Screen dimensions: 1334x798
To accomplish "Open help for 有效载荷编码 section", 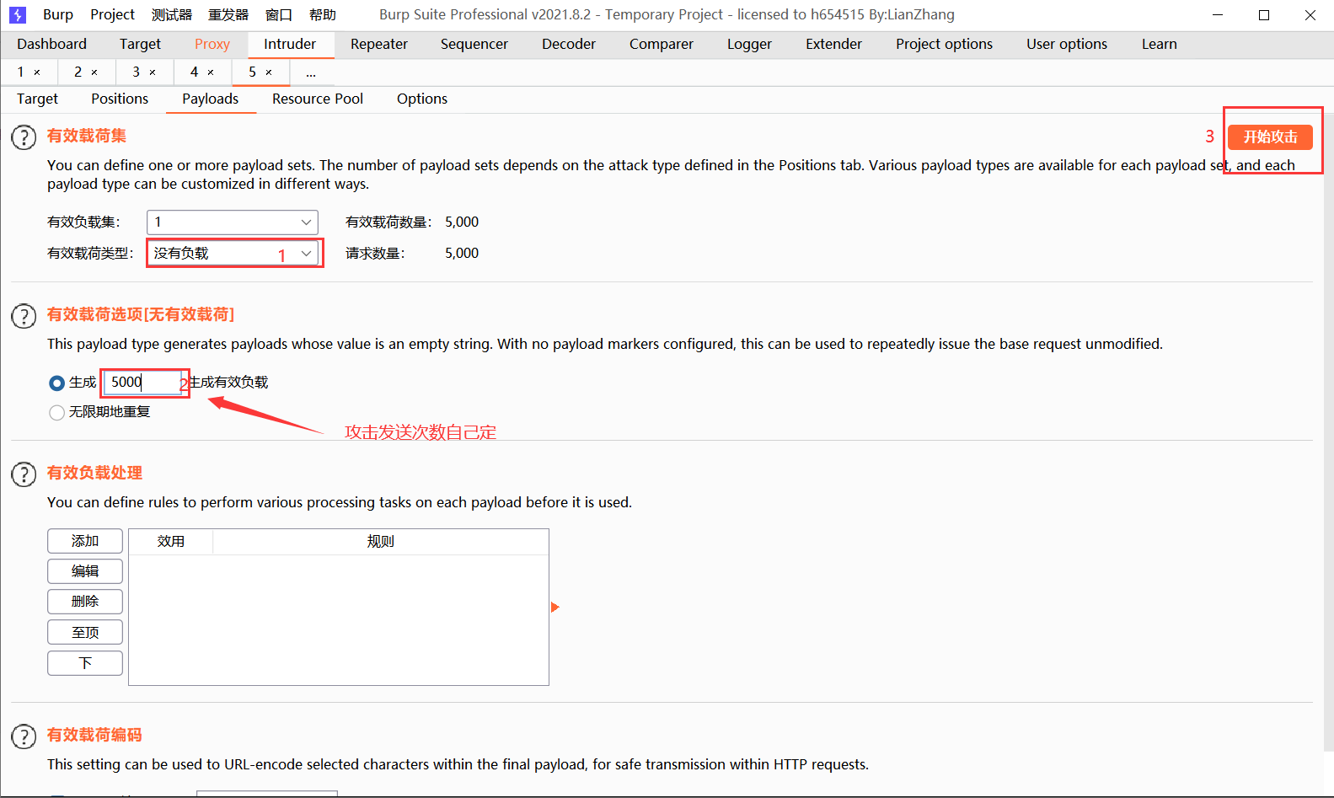I will pos(24,736).
